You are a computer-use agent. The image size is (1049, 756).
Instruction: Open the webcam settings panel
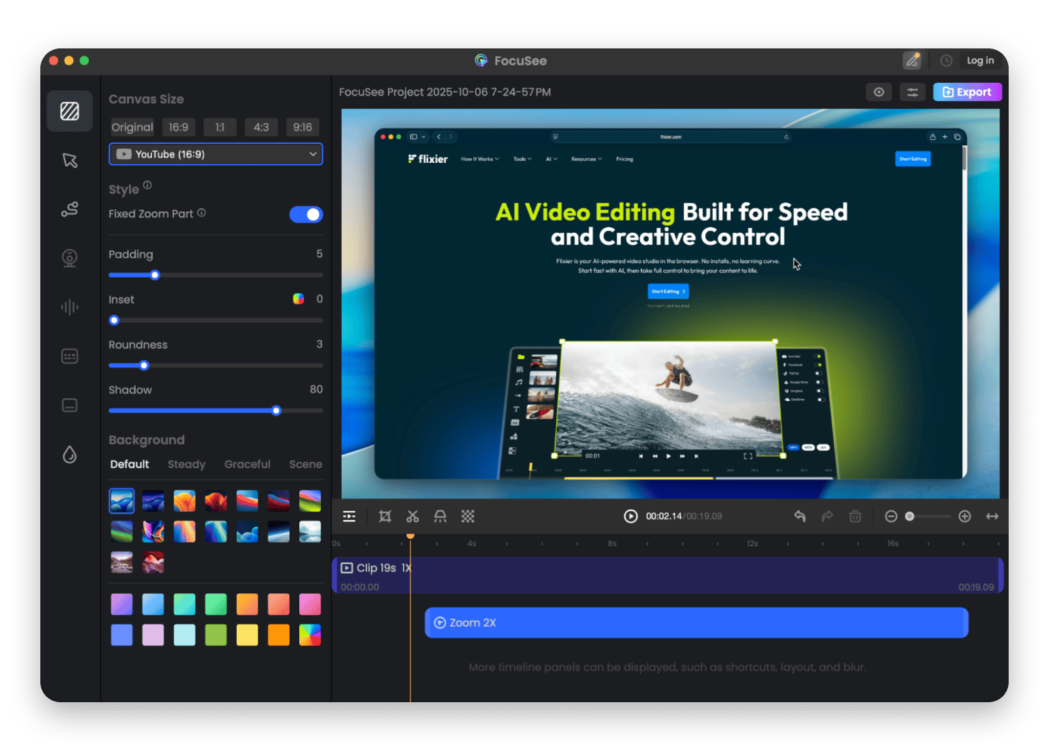(70, 258)
